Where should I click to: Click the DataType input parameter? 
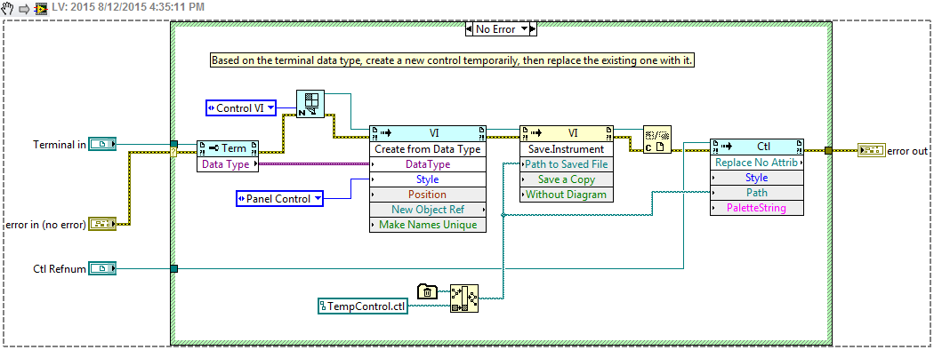428,164
